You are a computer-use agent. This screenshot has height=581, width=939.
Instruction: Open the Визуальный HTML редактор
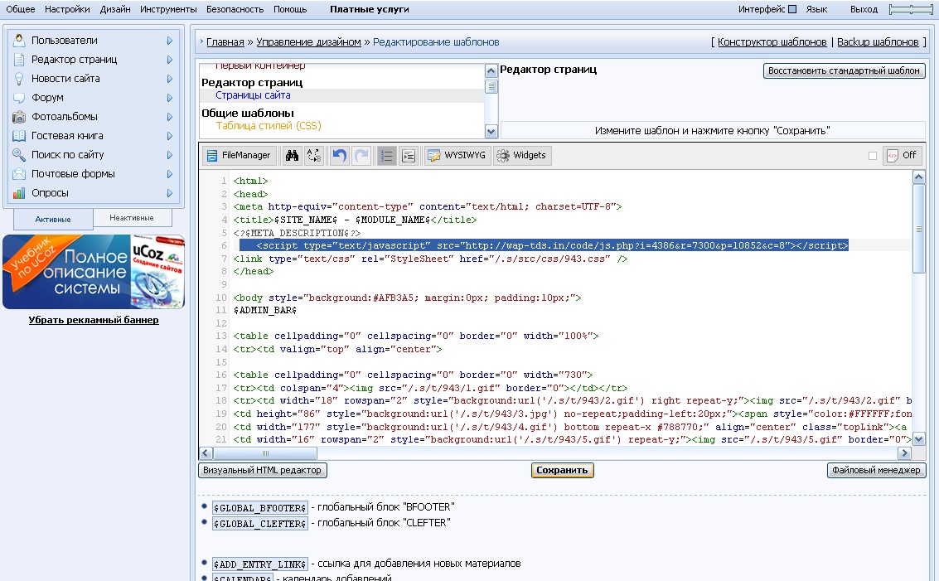point(262,470)
